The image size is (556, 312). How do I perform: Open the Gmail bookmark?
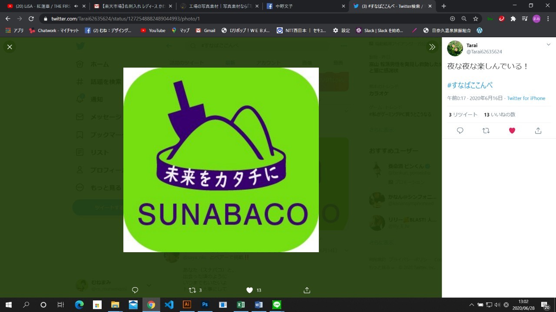[205, 30]
